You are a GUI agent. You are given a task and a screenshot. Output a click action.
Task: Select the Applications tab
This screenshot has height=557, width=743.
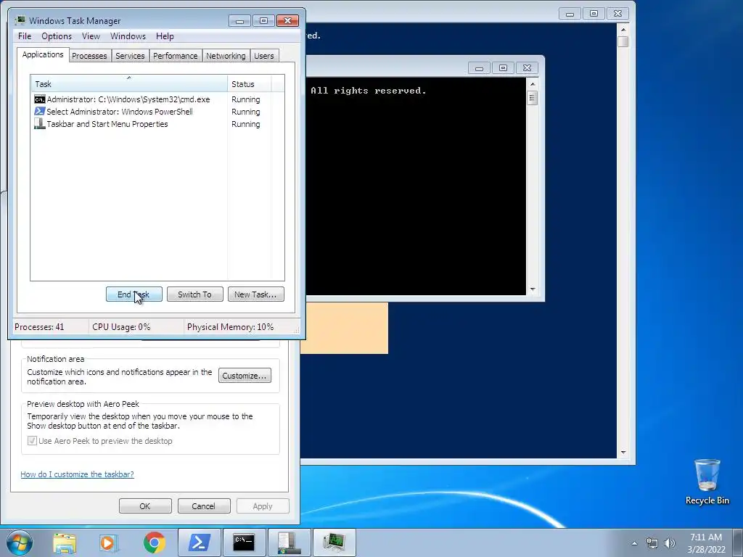pyautogui.click(x=43, y=54)
